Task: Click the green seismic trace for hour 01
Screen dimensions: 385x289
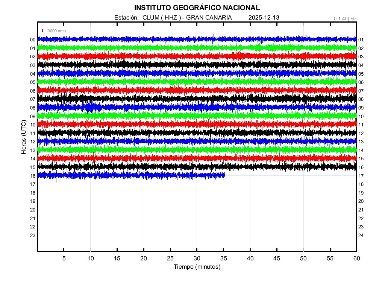Action: coord(150,48)
